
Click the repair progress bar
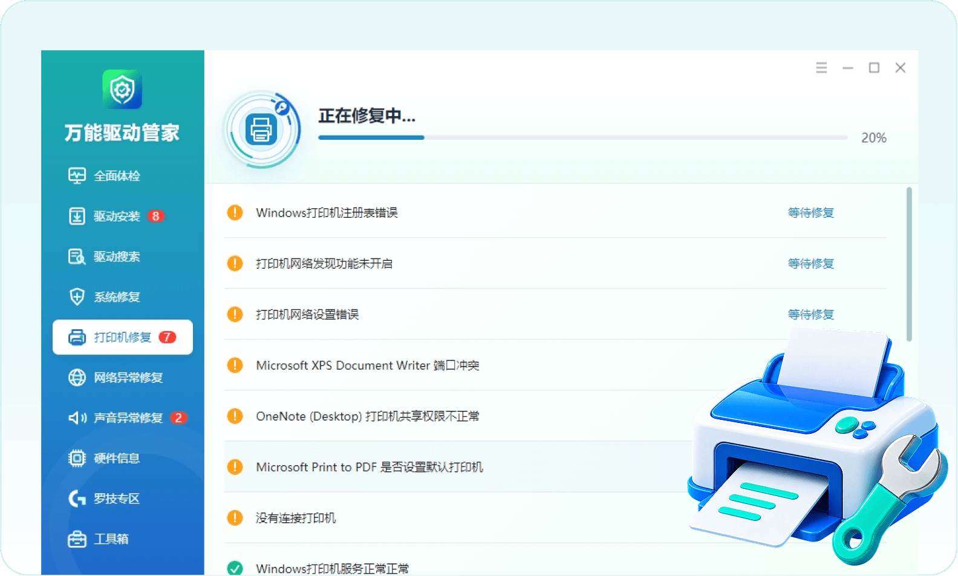583,138
